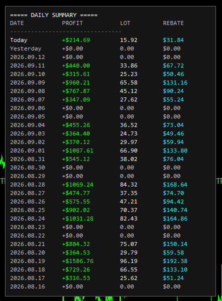Click profit +$315.61

pos(76,74)
